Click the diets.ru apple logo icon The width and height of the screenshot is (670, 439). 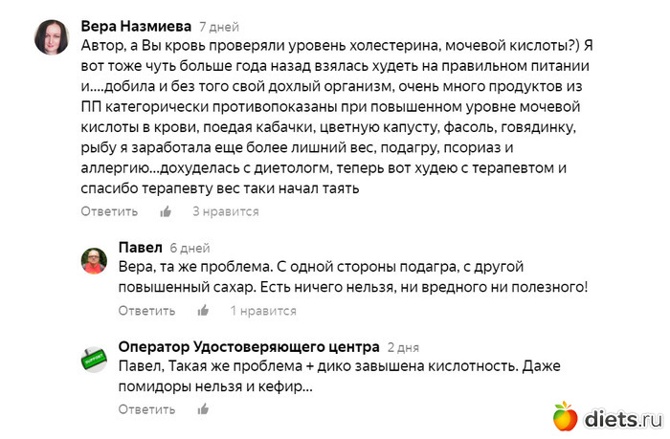point(565,415)
